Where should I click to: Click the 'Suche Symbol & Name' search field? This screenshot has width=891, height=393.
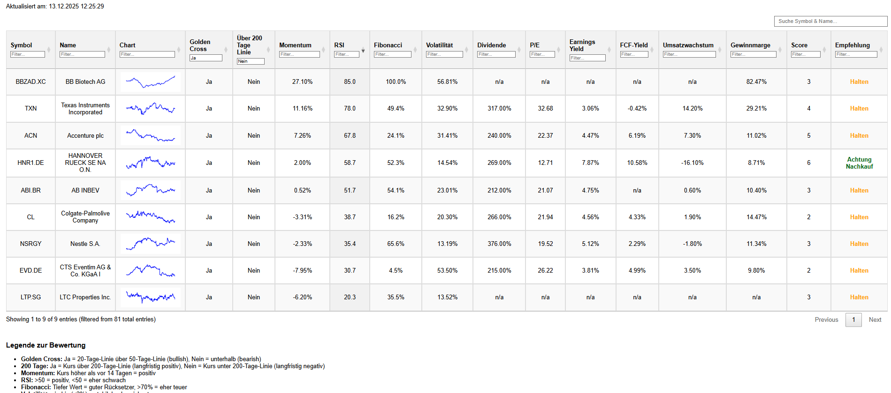830,21
